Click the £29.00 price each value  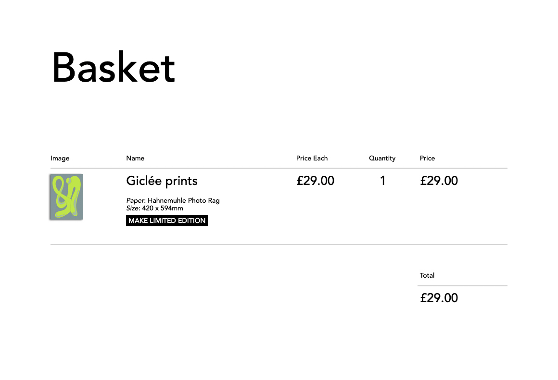point(315,181)
